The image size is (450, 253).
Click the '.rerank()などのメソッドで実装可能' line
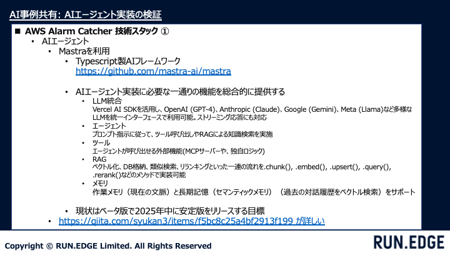click(x=139, y=175)
